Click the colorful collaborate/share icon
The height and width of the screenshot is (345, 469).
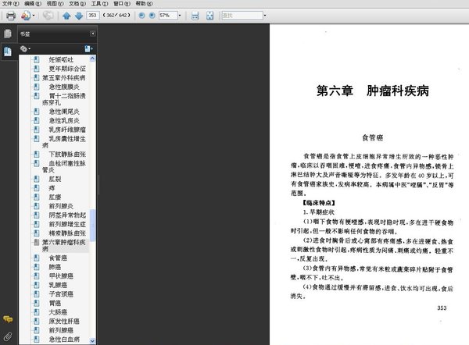[26, 16]
